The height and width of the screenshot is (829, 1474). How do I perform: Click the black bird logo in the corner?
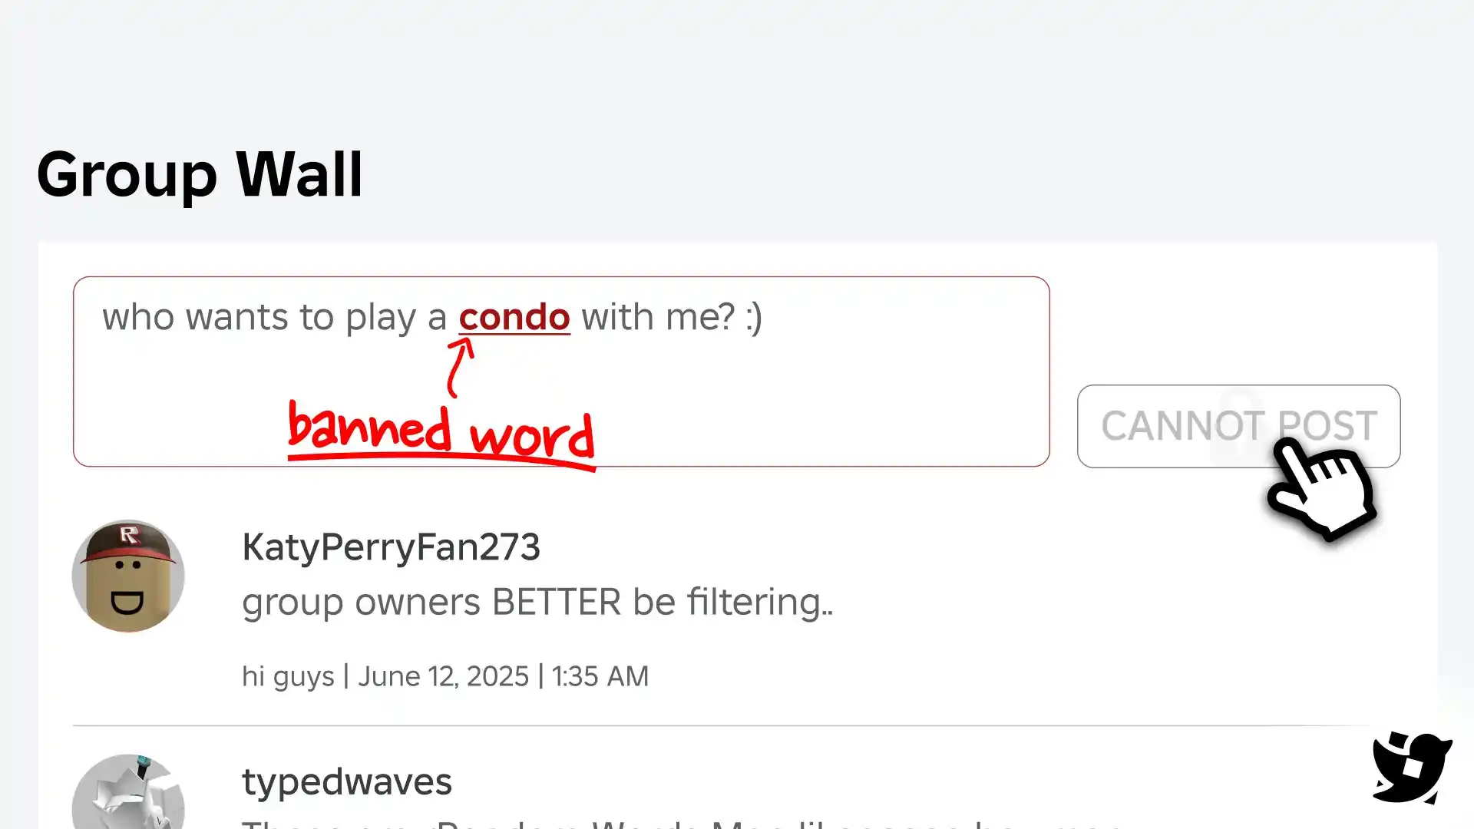[x=1411, y=768]
